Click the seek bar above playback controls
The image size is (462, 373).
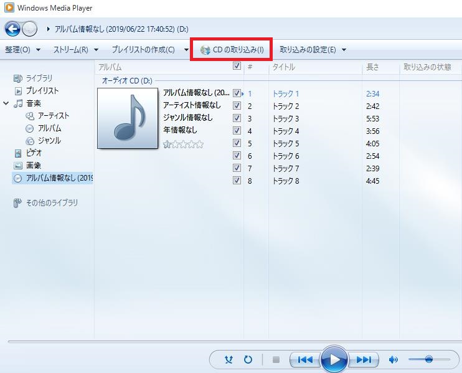[235, 342]
